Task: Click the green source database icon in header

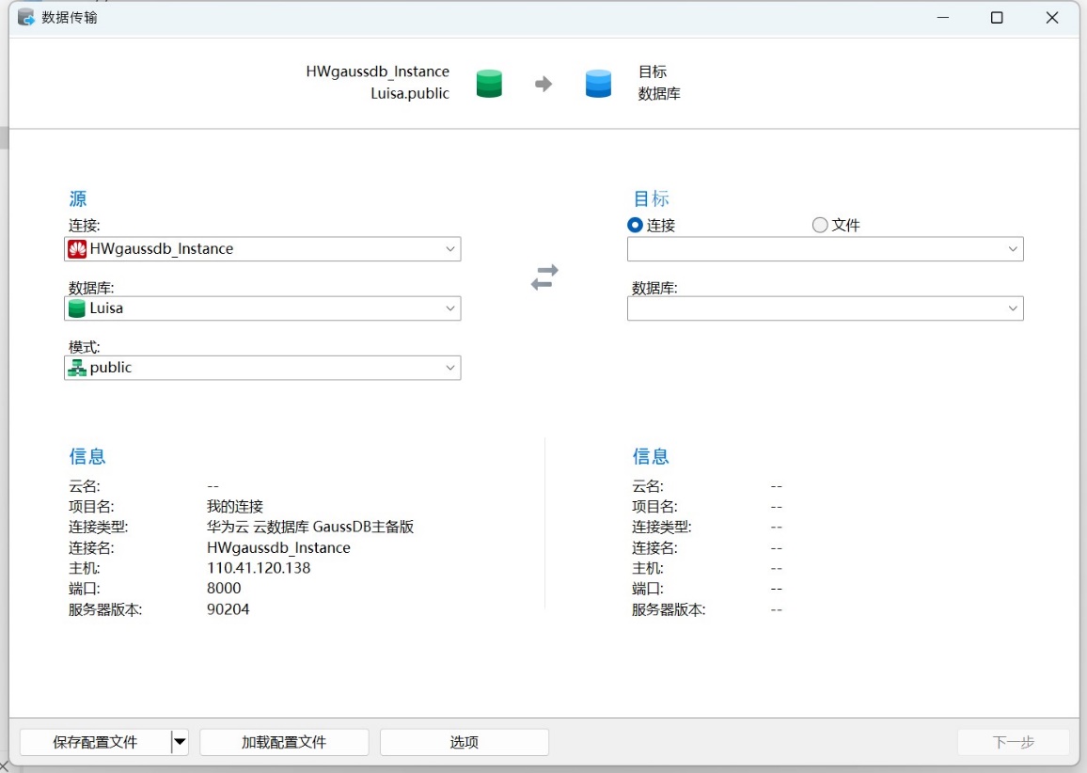Action: click(489, 83)
